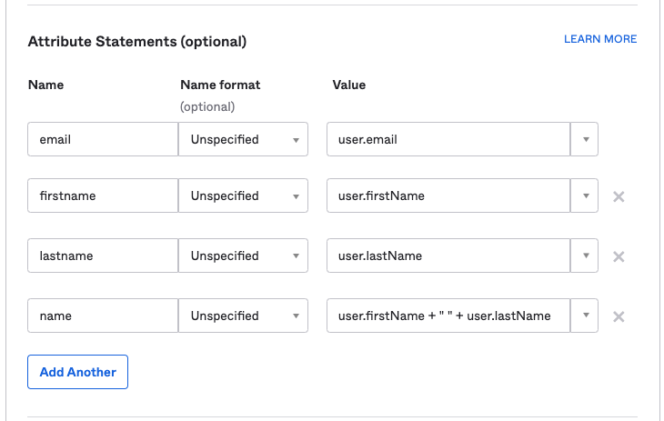Focus the user.firstName value field
The height and width of the screenshot is (421, 664).
point(448,196)
